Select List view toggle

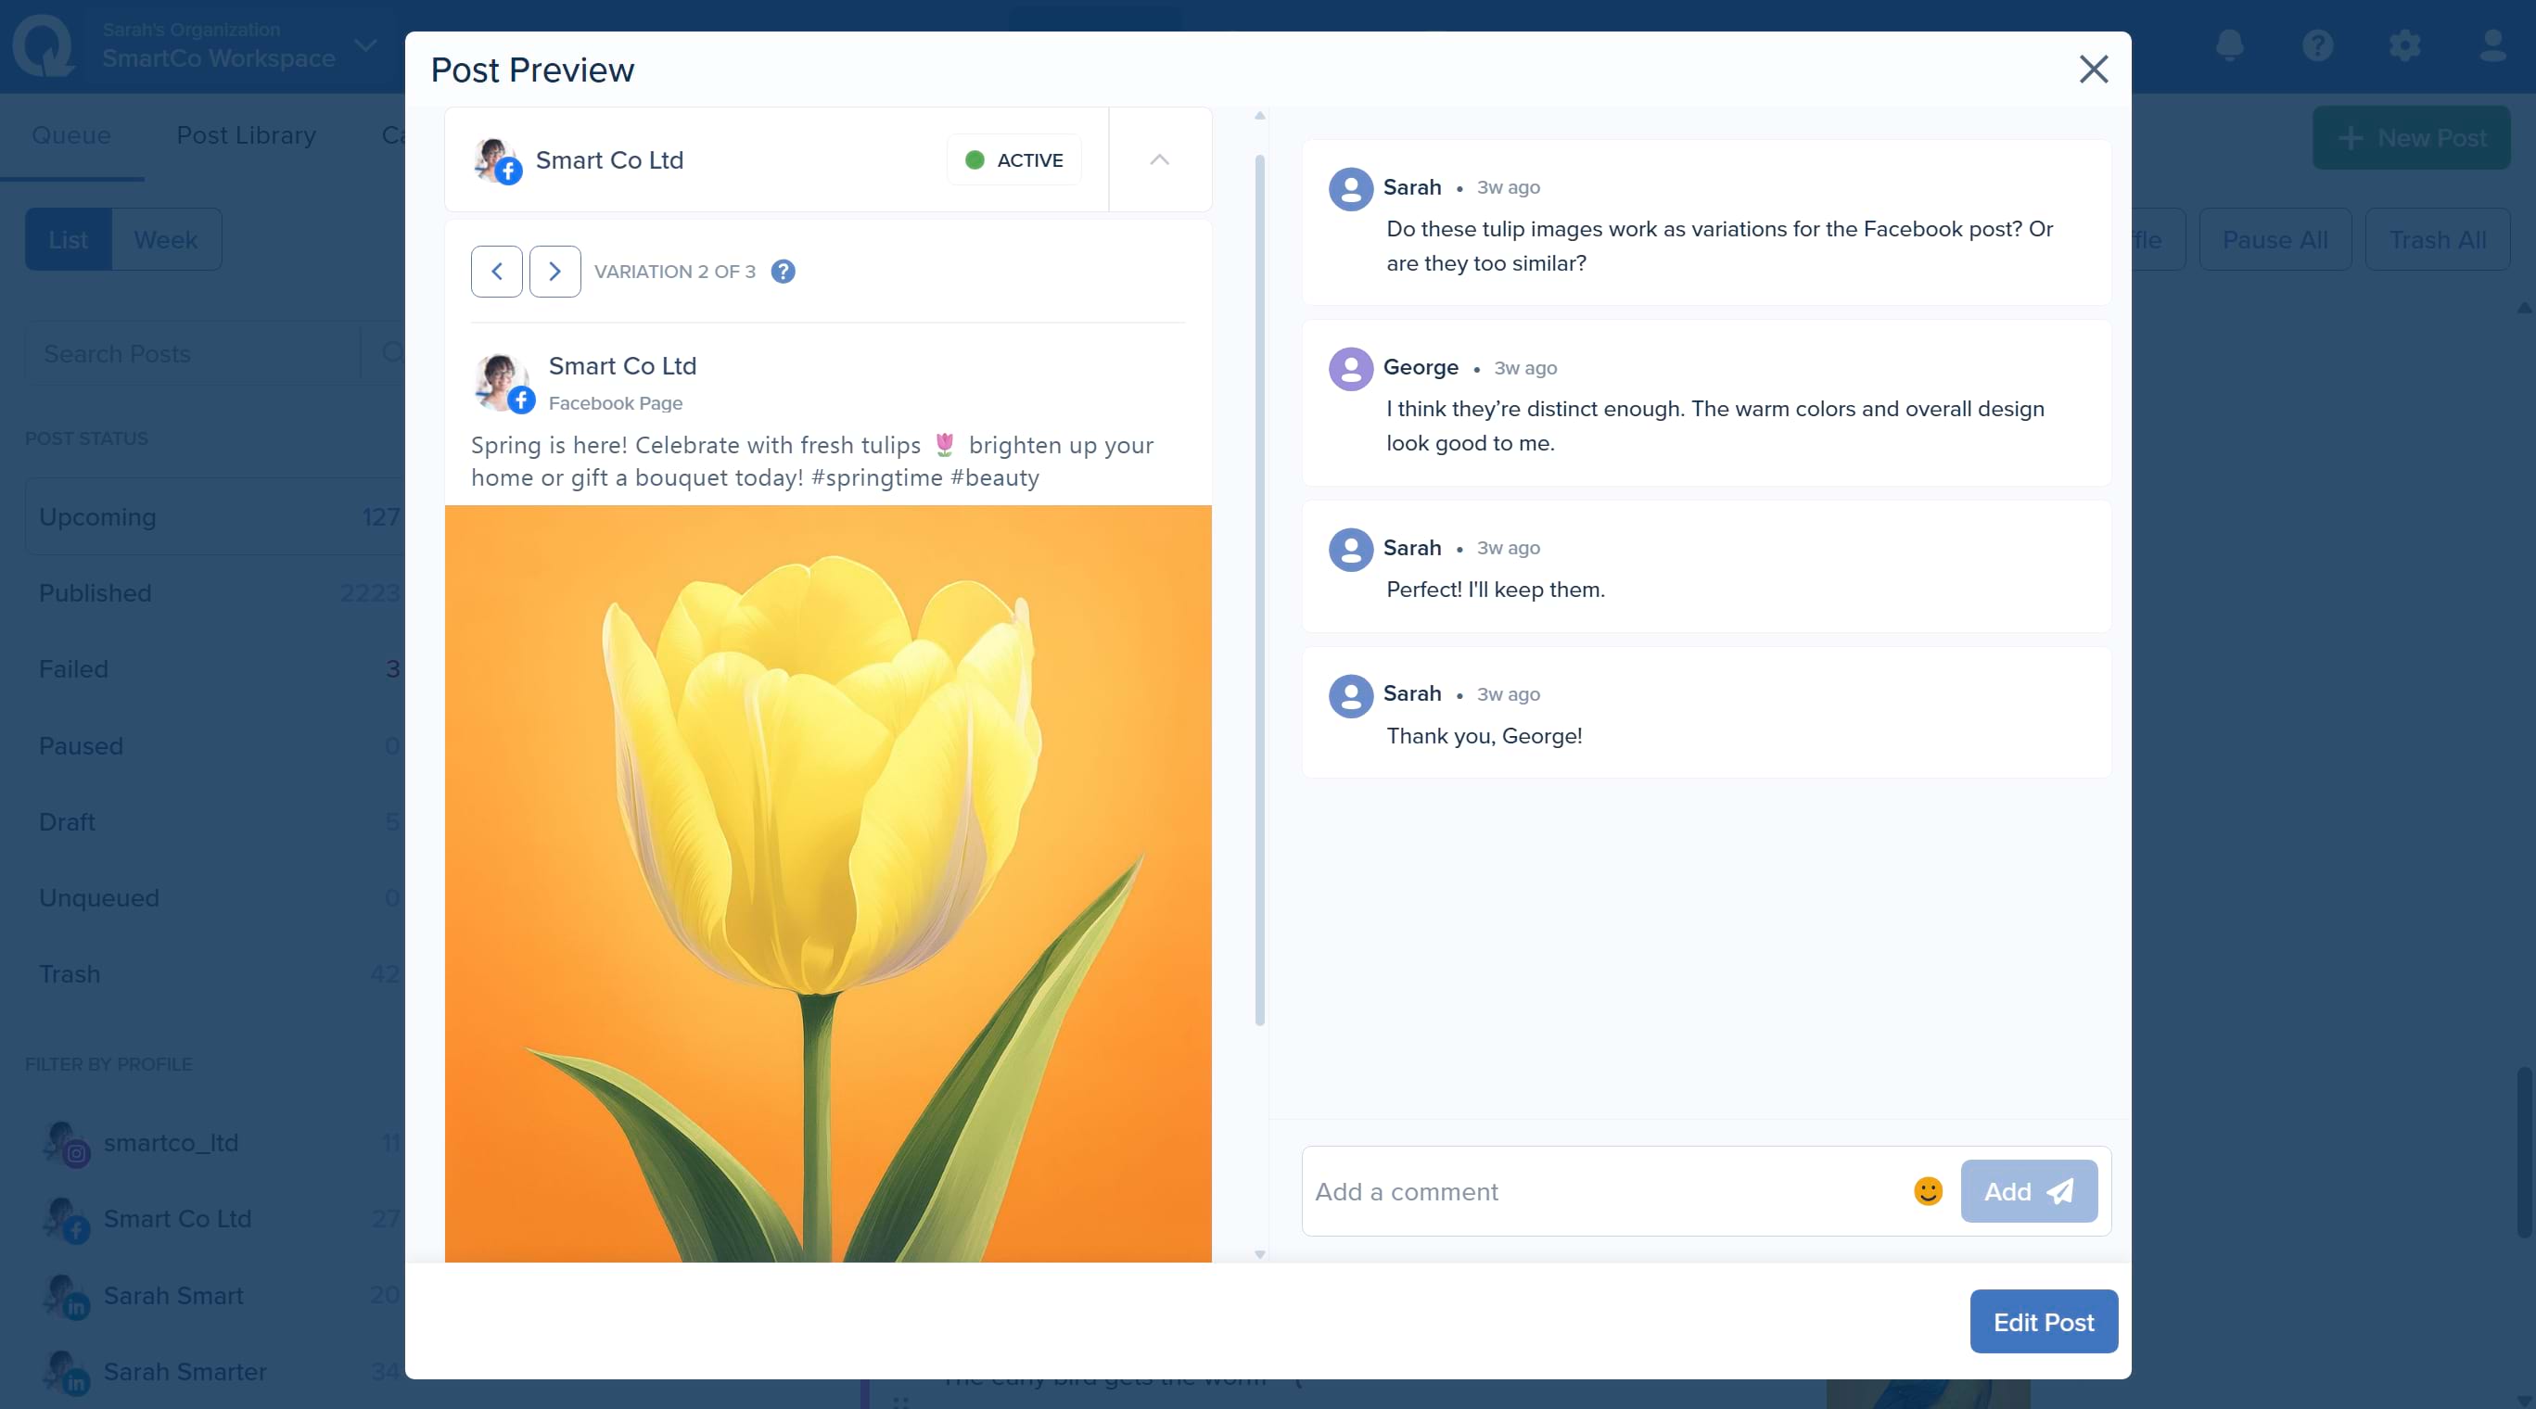(68, 239)
